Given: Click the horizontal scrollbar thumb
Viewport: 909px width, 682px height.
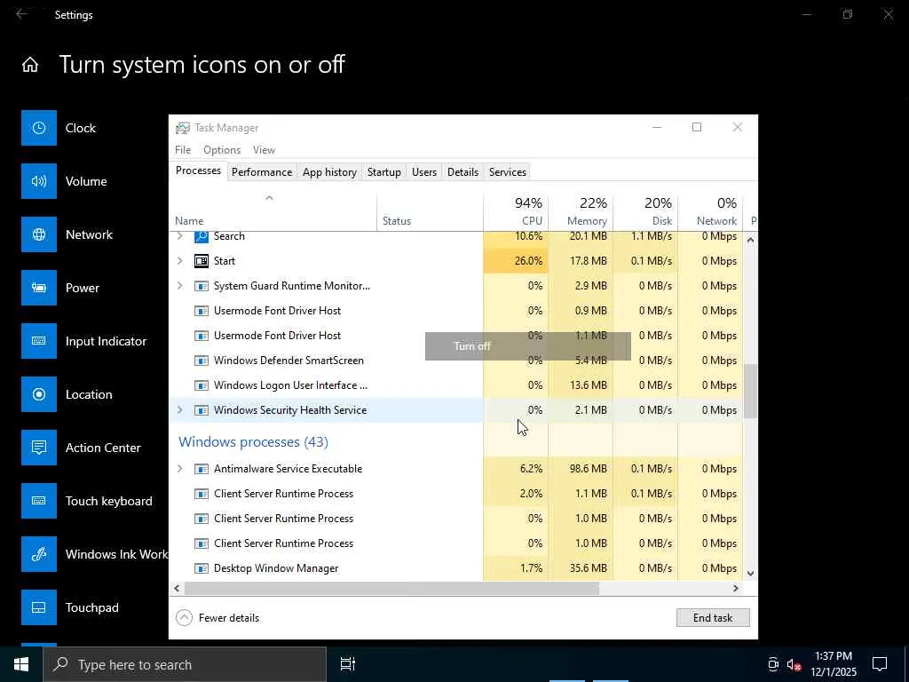Looking at the screenshot, I should tap(391, 588).
